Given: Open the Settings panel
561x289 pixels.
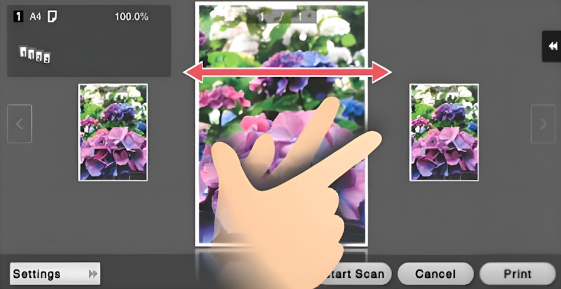Looking at the screenshot, I should click(55, 274).
